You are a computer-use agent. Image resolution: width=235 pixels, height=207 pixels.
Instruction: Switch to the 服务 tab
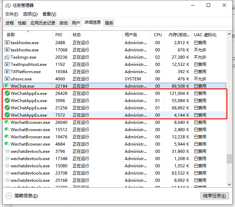pyautogui.click(x=109, y=23)
